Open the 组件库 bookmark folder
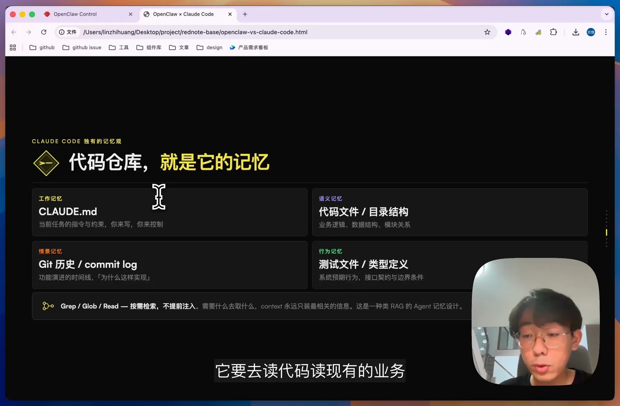The height and width of the screenshot is (406, 620). 149,48
